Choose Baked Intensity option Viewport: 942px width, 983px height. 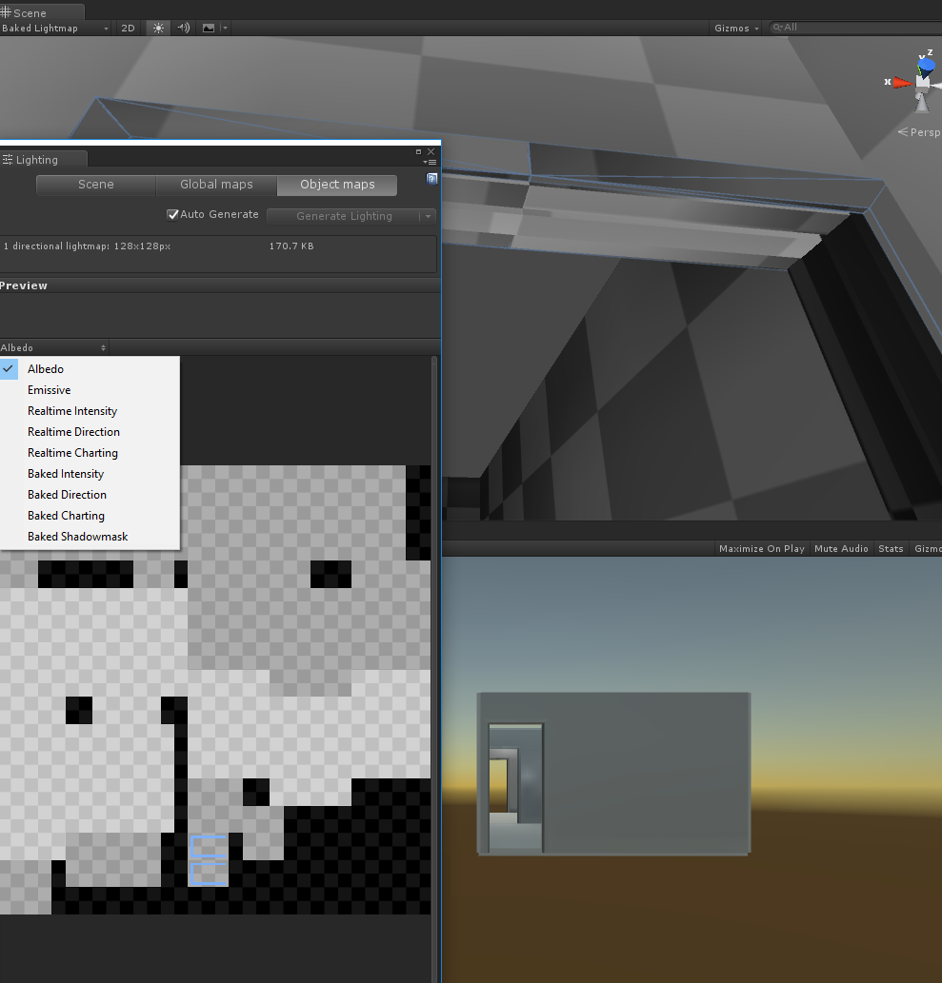pos(90,474)
